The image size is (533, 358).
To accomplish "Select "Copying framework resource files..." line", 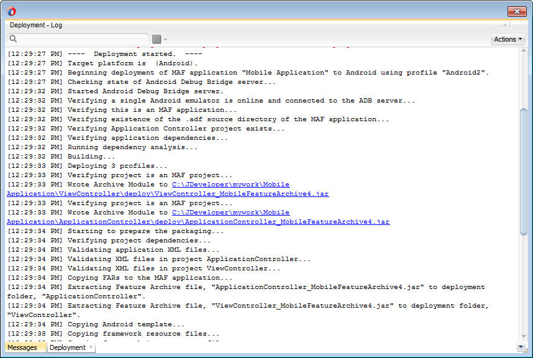I will click(x=114, y=334).
